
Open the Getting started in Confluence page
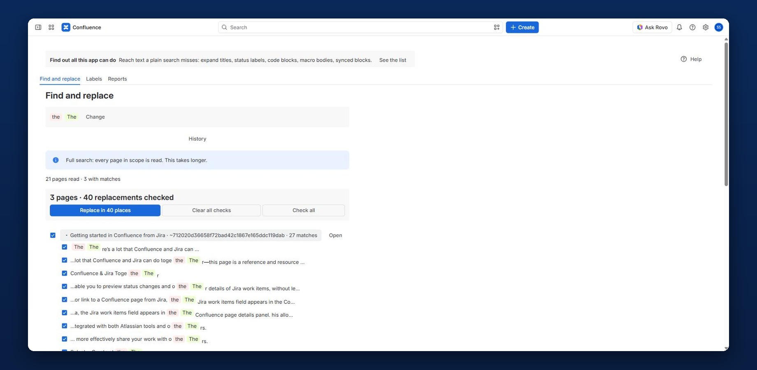(335, 235)
